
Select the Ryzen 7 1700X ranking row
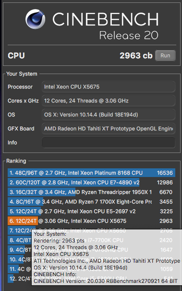[91, 202]
